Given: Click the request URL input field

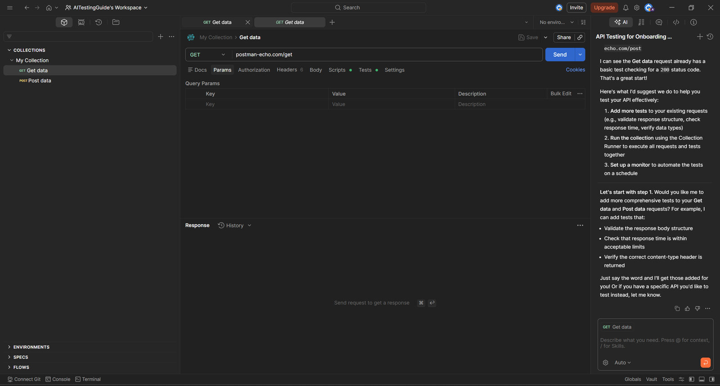Looking at the screenshot, I should tap(386, 54).
